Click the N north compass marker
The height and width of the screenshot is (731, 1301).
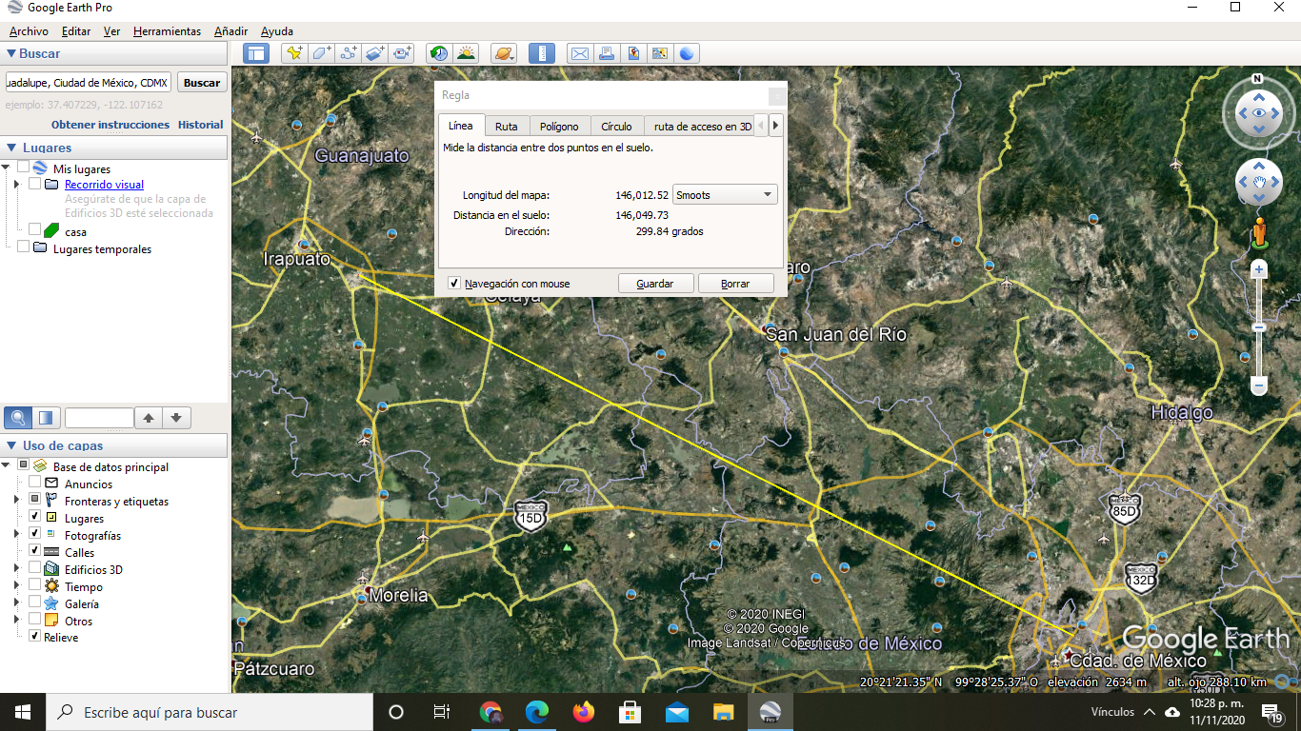pyautogui.click(x=1257, y=79)
